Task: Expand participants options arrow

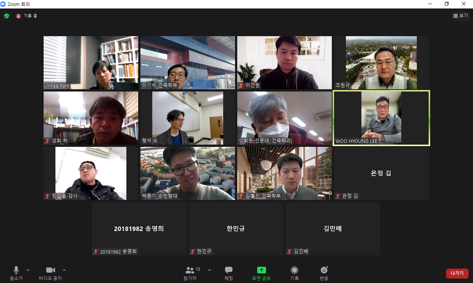Action: click(x=210, y=270)
